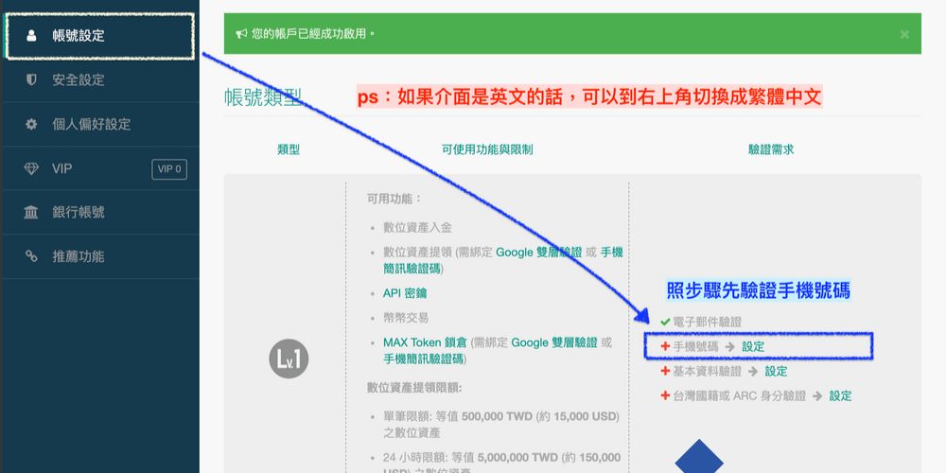This screenshot has width=946, height=473.
Task: Click the arrow icon after ARC 身分驗證
Action: tap(817, 395)
